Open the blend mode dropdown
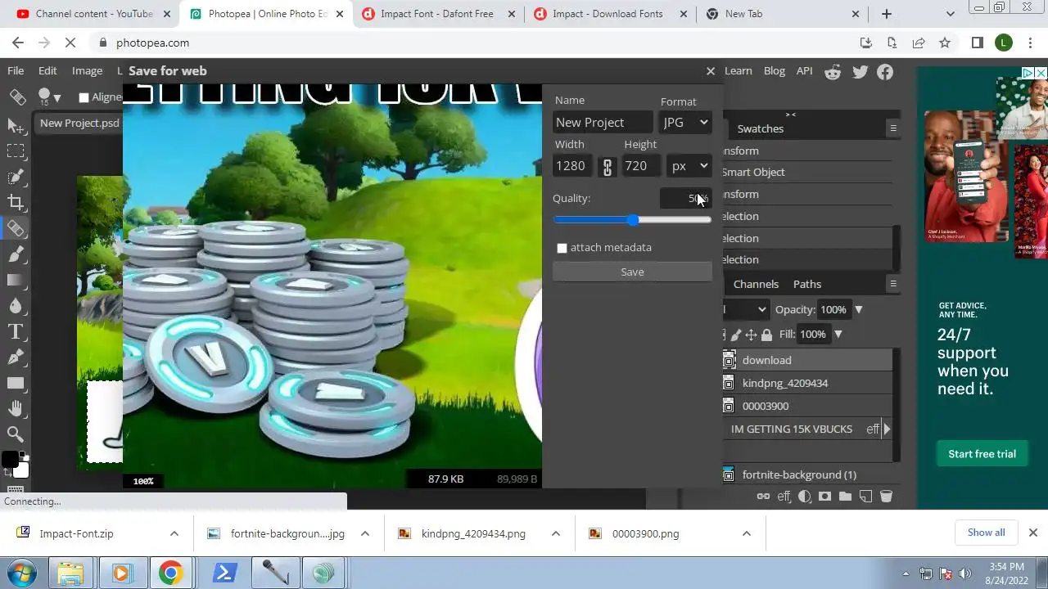 pyautogui.click(x=746, y=309)
